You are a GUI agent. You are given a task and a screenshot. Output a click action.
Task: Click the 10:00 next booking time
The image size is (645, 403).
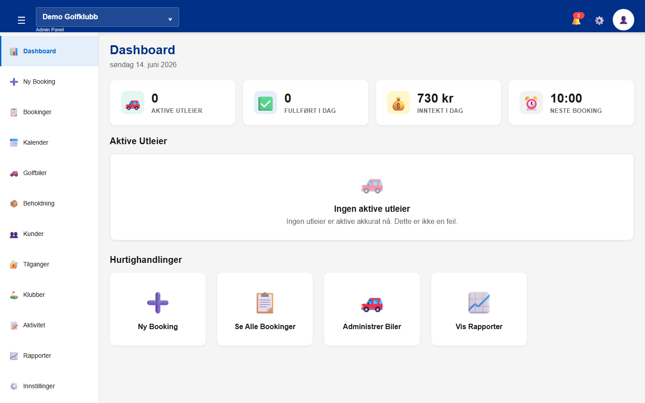click(x=566, y=98)
